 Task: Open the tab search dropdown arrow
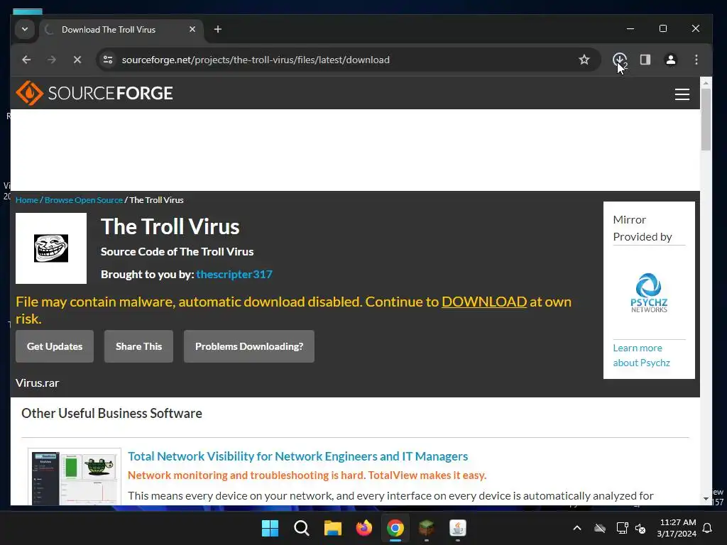coord(25,29)
